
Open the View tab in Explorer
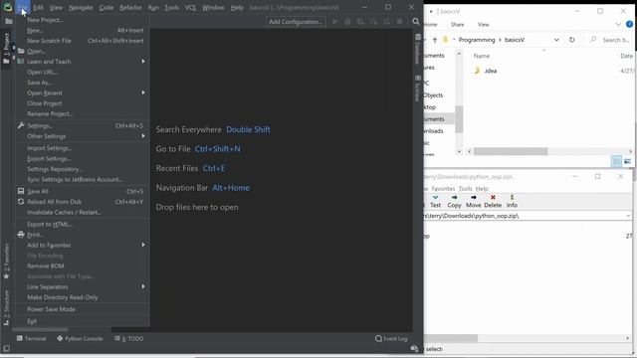click(483, 24)
